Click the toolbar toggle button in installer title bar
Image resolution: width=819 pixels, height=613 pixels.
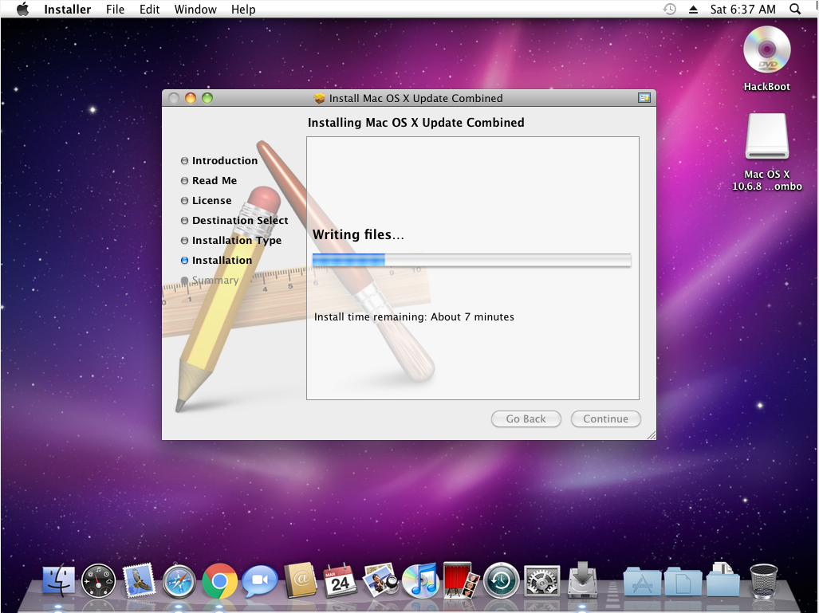(644, 97)
